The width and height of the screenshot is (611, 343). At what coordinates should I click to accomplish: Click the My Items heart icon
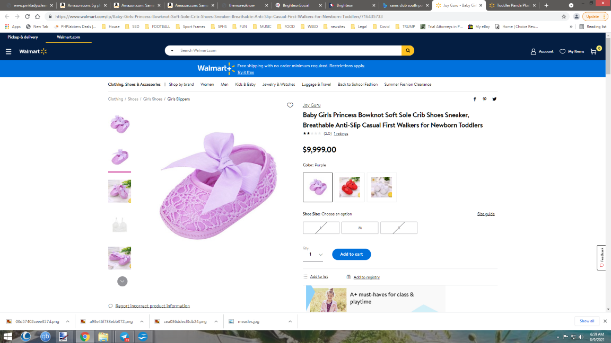pyautogui.click(x=563, y=51)
